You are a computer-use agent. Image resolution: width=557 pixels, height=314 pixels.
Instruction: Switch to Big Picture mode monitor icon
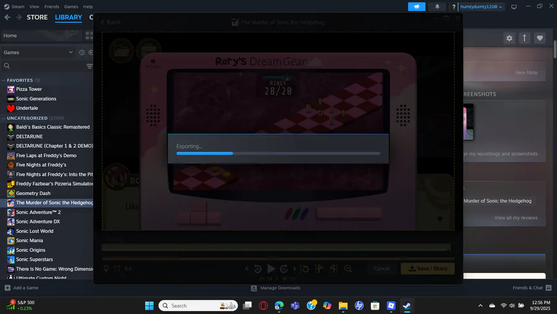coord(514,7)
